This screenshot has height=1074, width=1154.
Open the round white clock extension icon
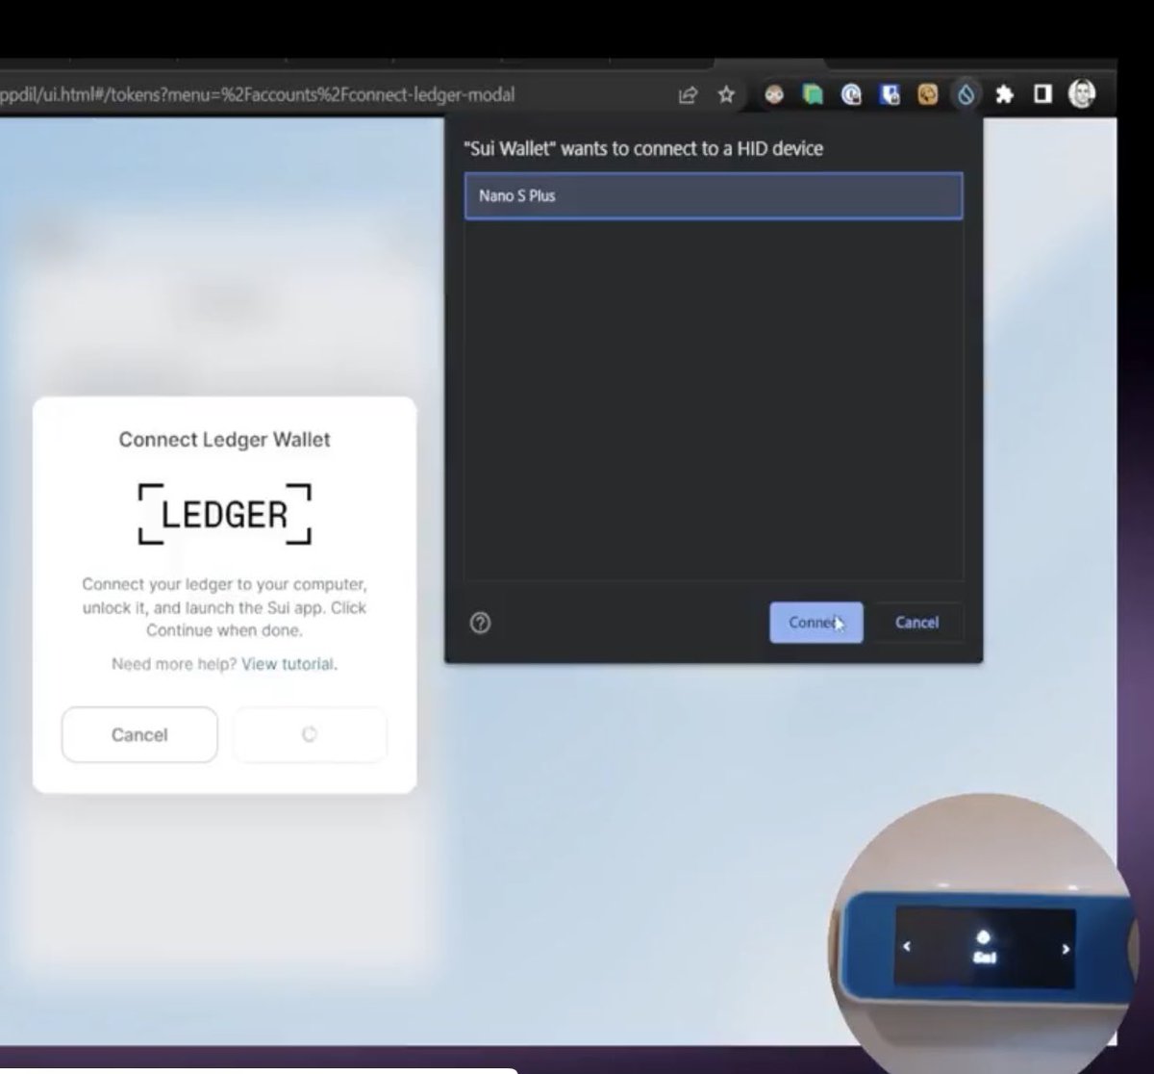[851, 94]
